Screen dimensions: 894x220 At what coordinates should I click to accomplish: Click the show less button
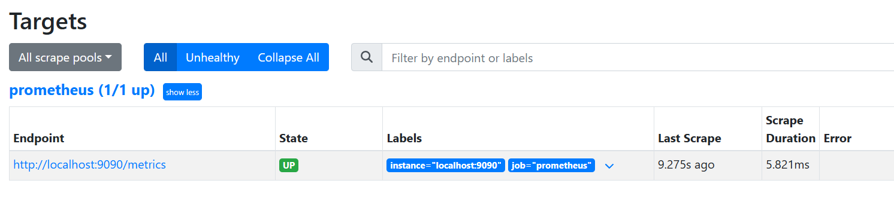click(x=182, y=92)
